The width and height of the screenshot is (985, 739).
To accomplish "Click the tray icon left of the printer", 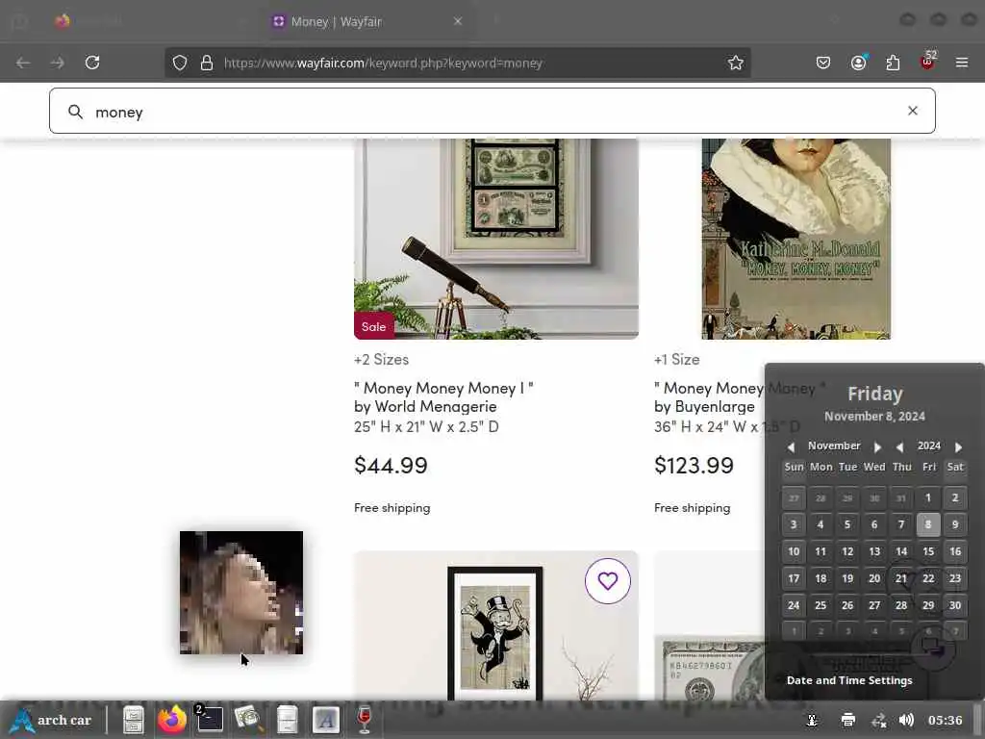I will coord(812,720).
